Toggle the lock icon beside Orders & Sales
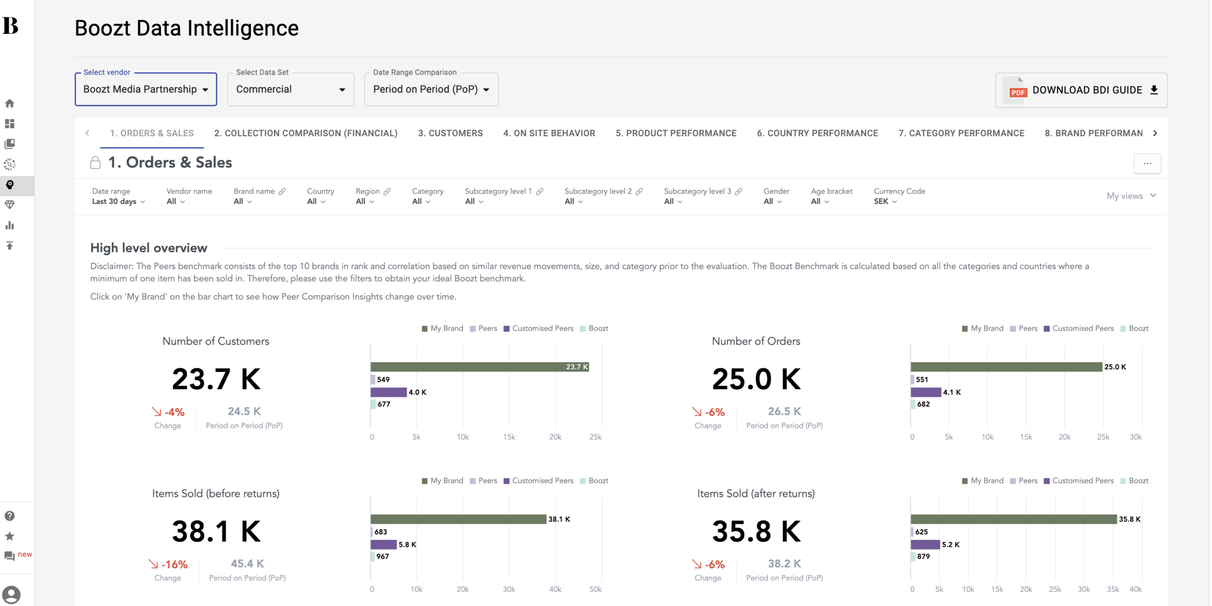Image resolution: width=1212 pixels, height=606 pixels. (x=96, y=163)
